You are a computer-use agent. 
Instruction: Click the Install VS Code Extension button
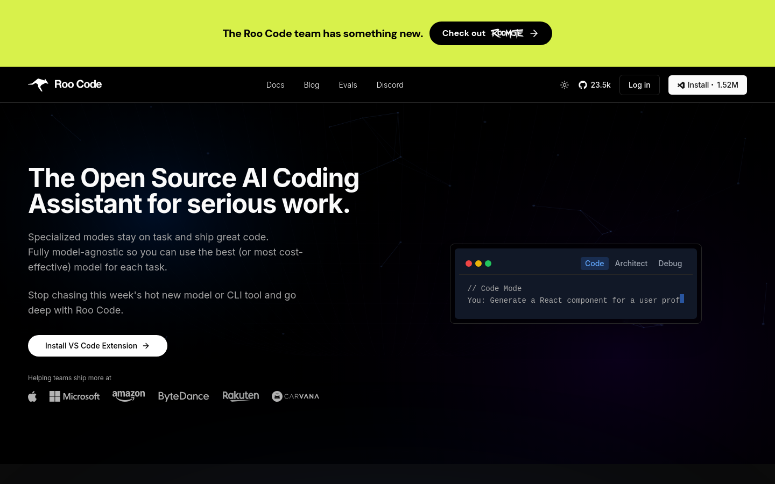click(x=97, y=345)
